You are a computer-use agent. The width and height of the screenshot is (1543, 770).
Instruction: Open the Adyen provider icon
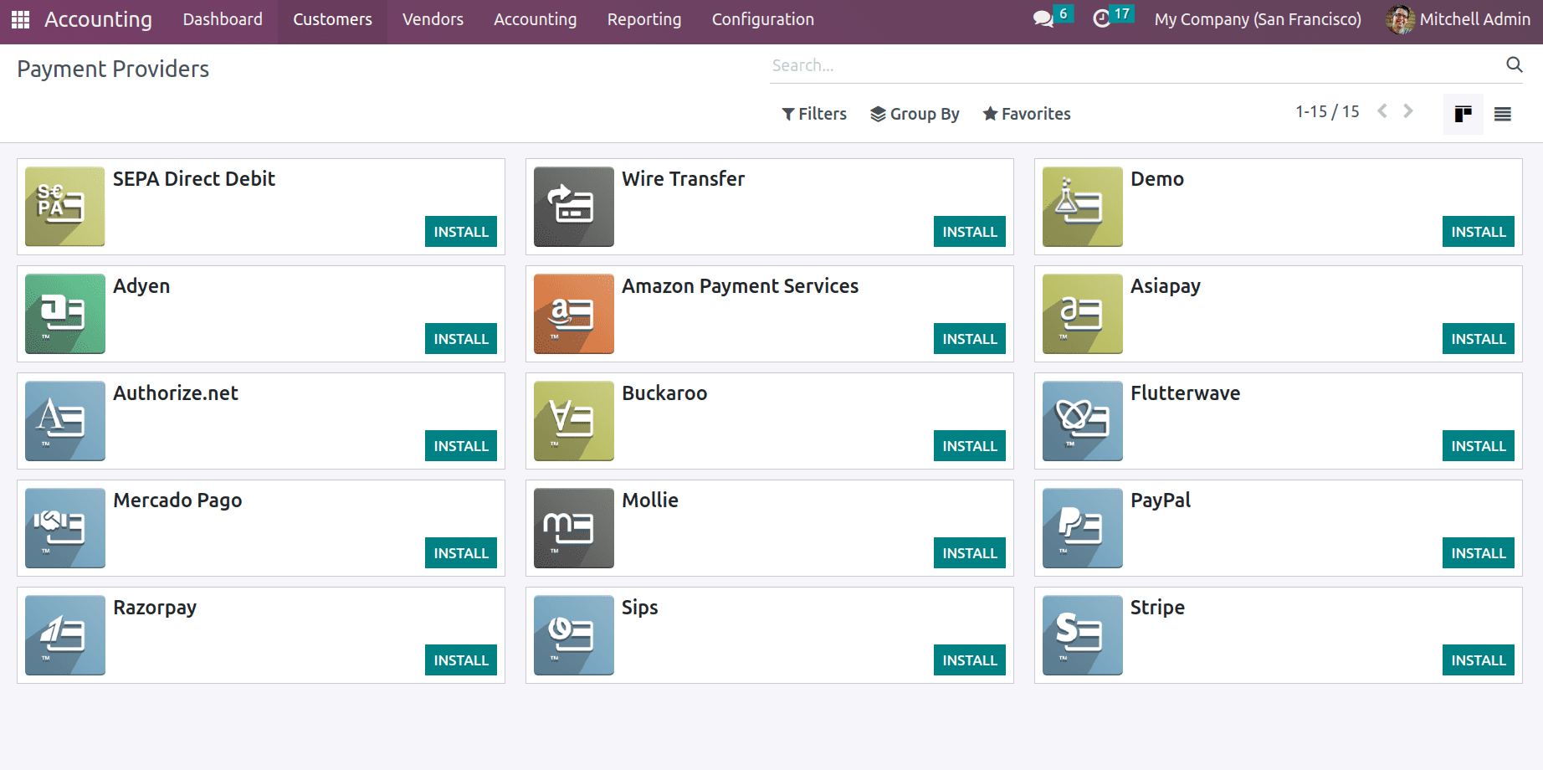click(x=64, y=314)
